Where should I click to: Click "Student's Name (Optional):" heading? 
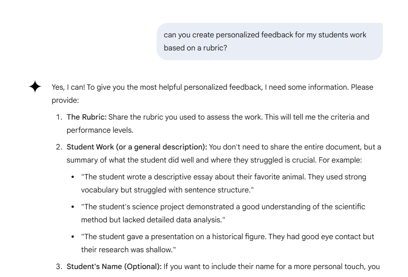tap(114, 267)
